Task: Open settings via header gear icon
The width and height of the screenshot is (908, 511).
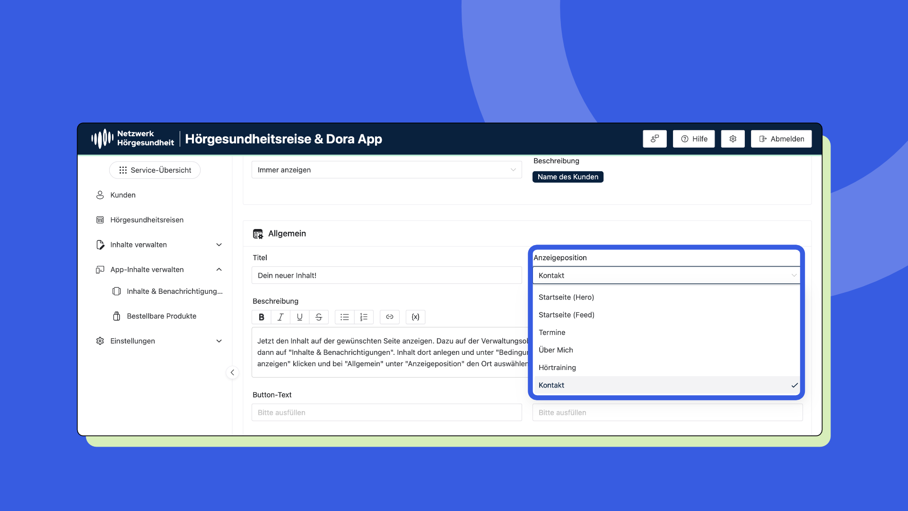Action: (x=733, y=139)
